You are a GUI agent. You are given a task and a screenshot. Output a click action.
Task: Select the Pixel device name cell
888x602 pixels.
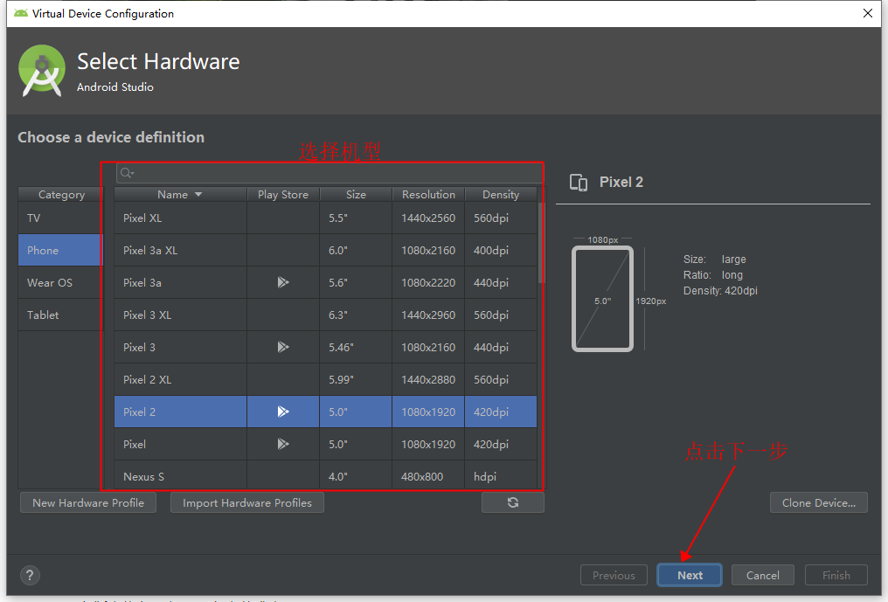click(x=181, y=444)
